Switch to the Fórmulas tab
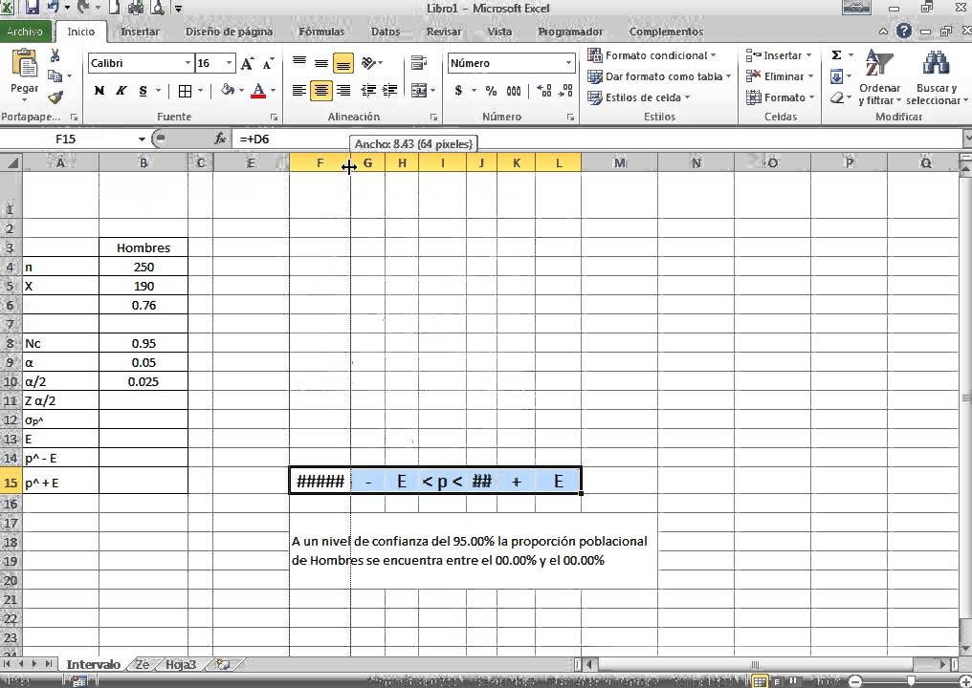The height and width of the screenshot is (688, 972). coord(321,32)
